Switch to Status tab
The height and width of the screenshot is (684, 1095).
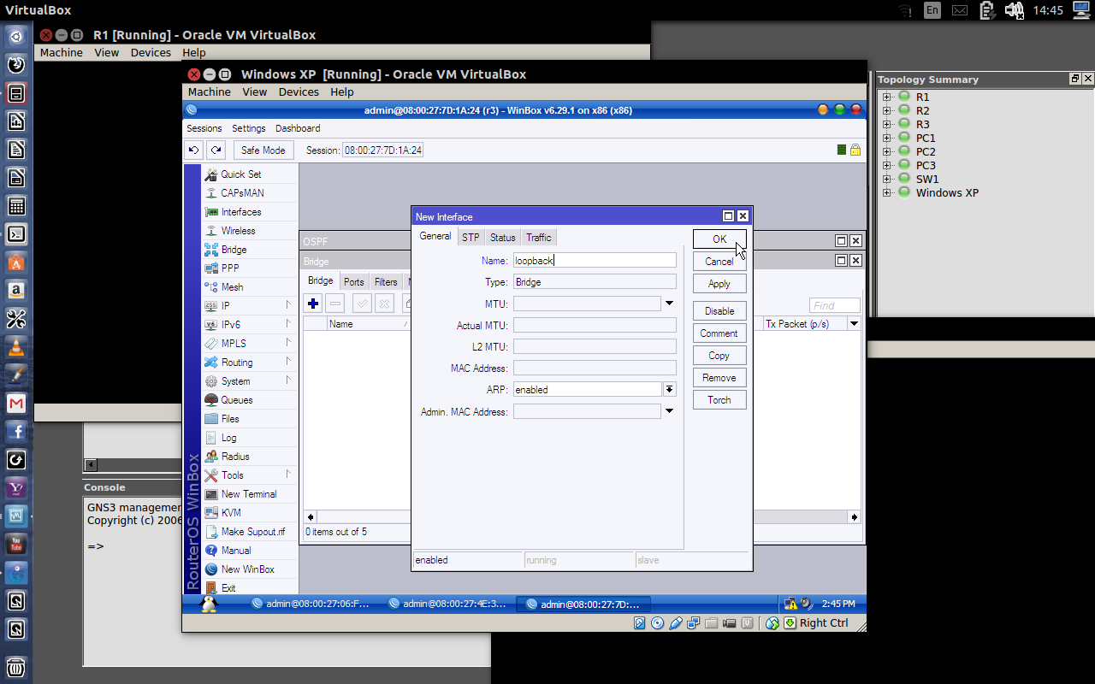pos(502,237)
